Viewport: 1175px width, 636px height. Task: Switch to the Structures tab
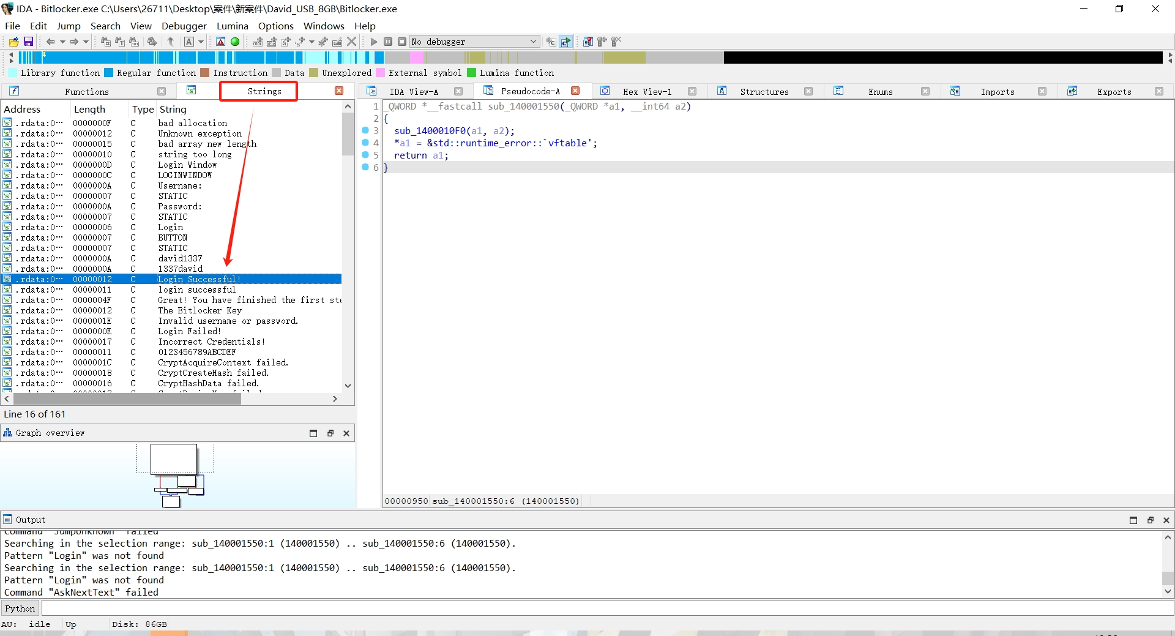764,92
